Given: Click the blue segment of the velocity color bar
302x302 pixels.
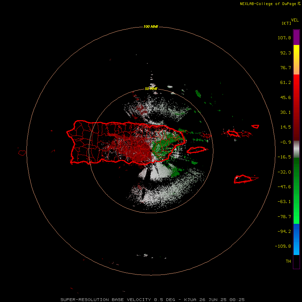Looking at the screenshot, I should coord(296,239).
